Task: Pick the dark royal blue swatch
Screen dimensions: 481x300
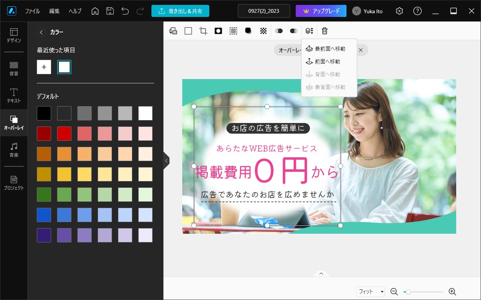Action: tap(44, 215)
